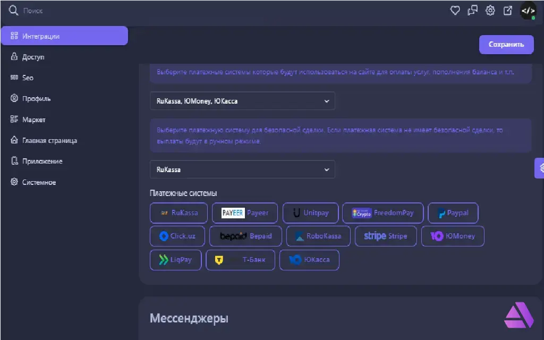Select the T-Банк payment button
This screenshot has height=340, width=544.
click(240, 260)
